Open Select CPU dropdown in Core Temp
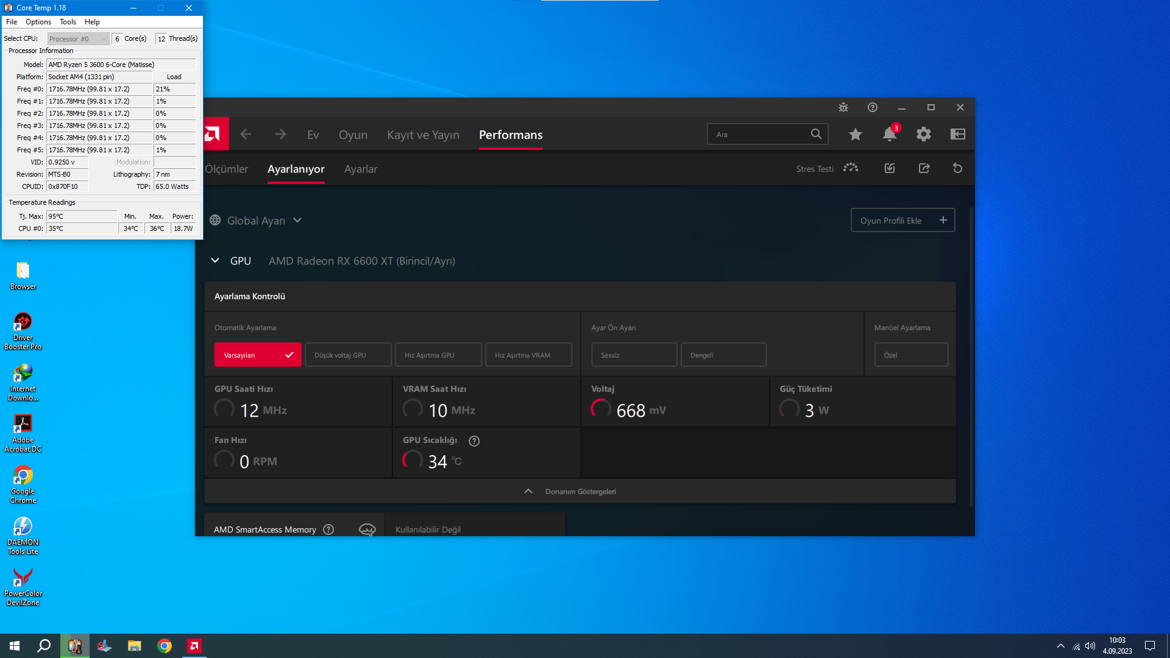Screen dimensions: 1170x658 point(78,38)
